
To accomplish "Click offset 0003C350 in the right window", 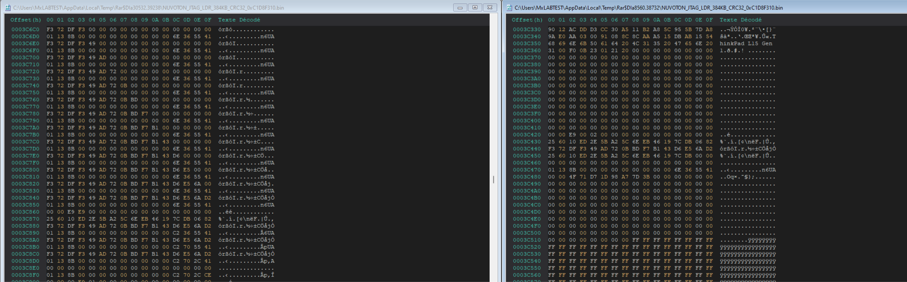I will click(x=527, y=44).
